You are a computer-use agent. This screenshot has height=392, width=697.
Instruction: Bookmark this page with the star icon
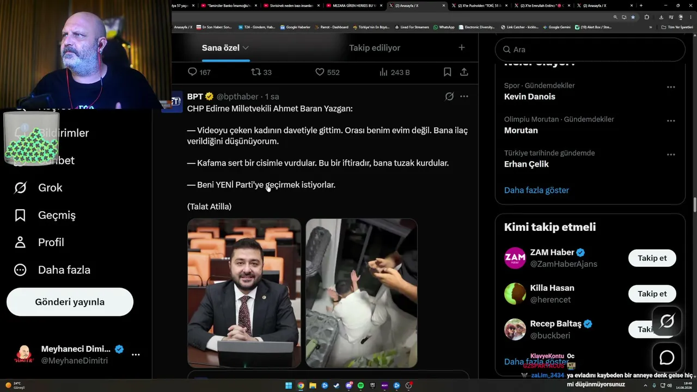coord(633,17)
